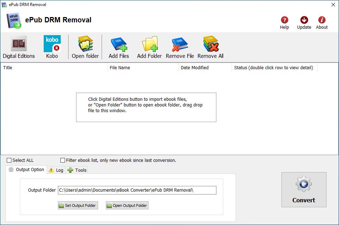Focus the Output Folder path field
This screenshot has width=339, height=225.
click(x=137, y=190)
